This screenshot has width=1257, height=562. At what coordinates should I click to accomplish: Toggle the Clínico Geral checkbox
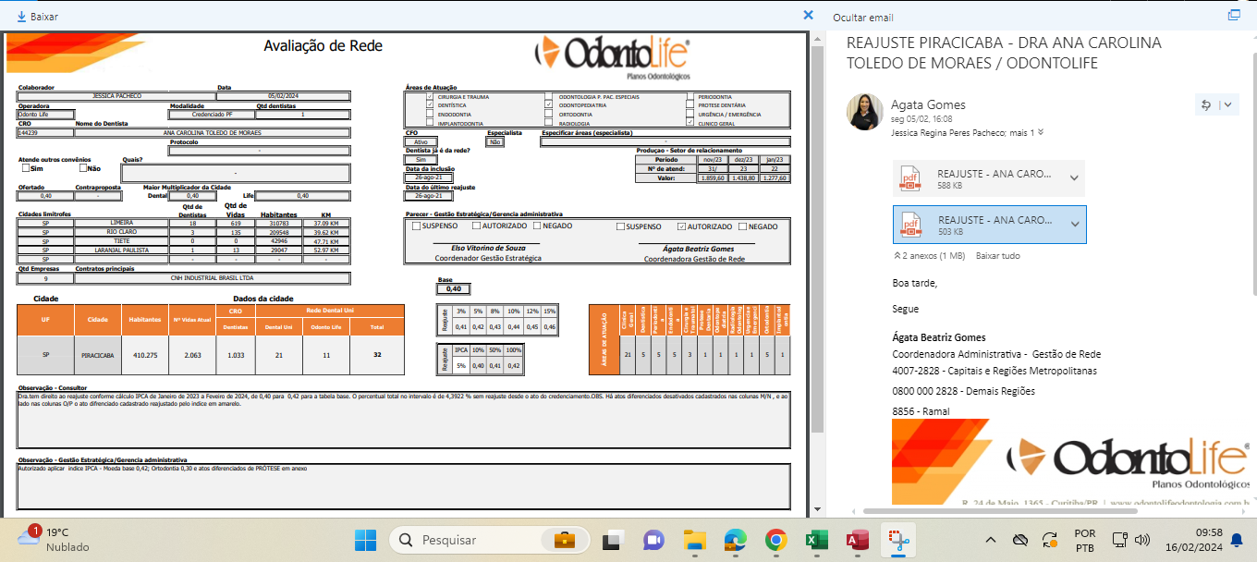(690, 121)
